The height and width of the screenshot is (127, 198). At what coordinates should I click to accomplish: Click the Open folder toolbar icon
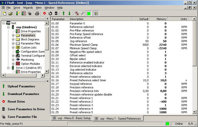click(x=11, y=13)
